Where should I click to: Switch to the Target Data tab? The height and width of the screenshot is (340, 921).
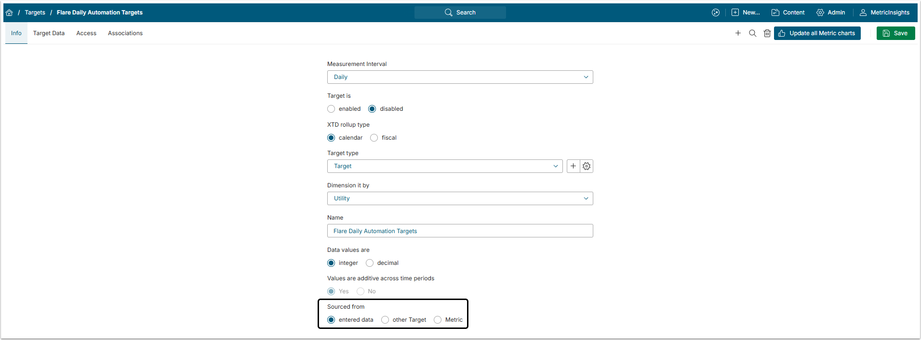[49, 33]
